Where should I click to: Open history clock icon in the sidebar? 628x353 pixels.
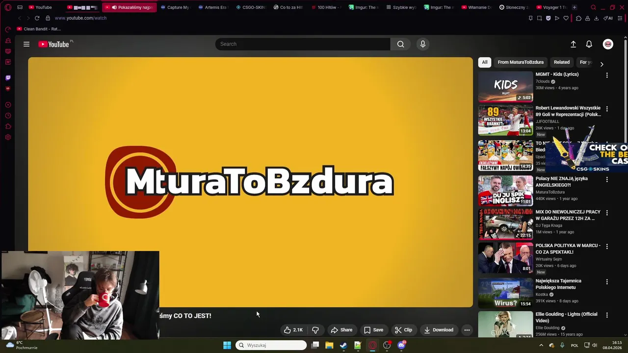(8, 116)
